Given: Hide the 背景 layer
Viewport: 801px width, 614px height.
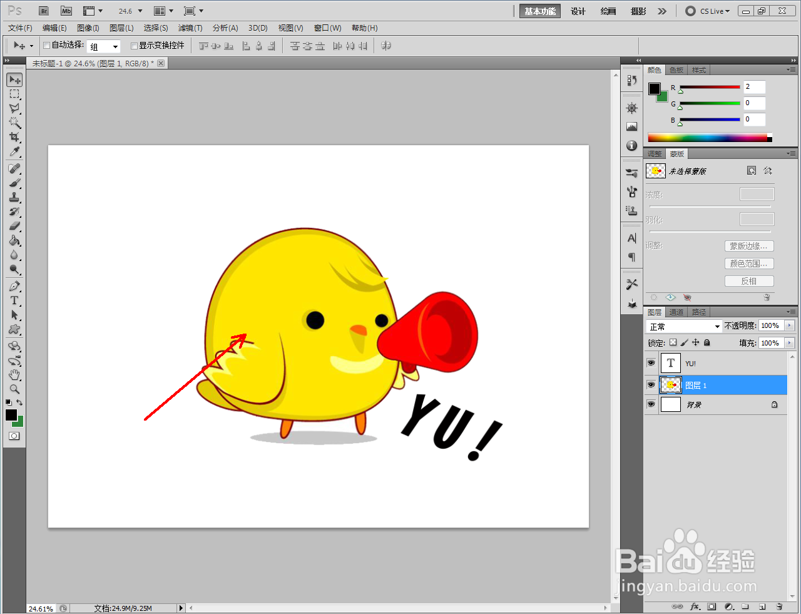Looking at the screenshot, I should [651, 404].
